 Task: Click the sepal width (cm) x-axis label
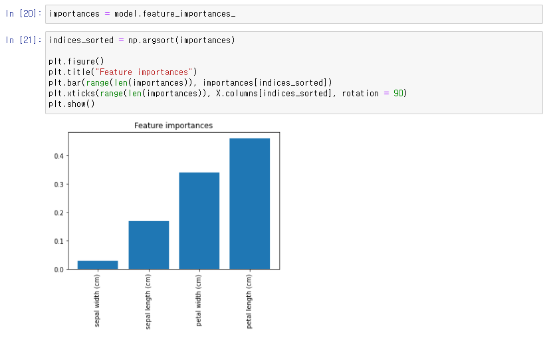(97, 301)
